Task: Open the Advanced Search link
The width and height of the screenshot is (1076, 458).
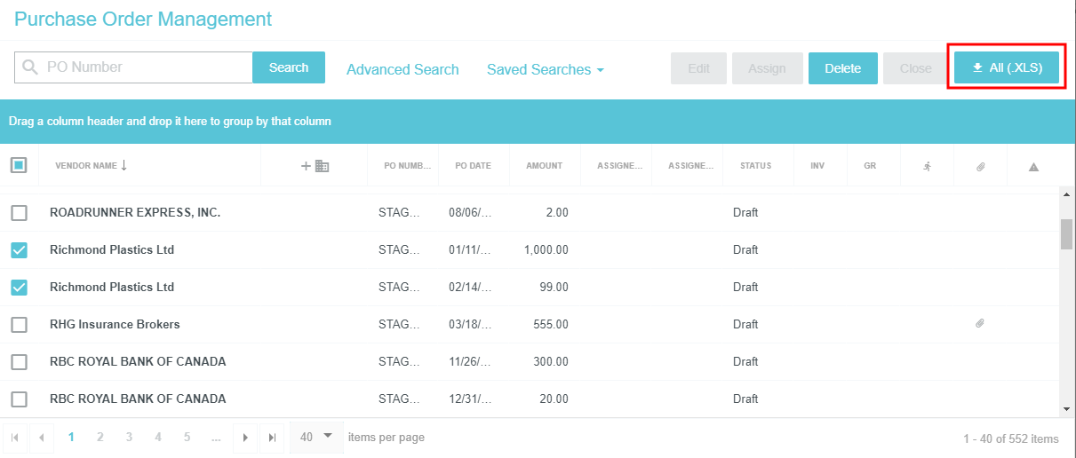Action: [403, 69]
